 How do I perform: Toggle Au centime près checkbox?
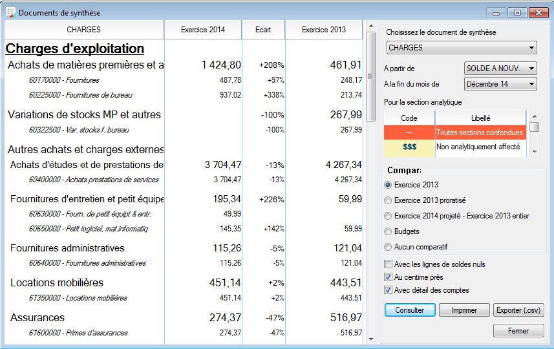tap(388, 277)
